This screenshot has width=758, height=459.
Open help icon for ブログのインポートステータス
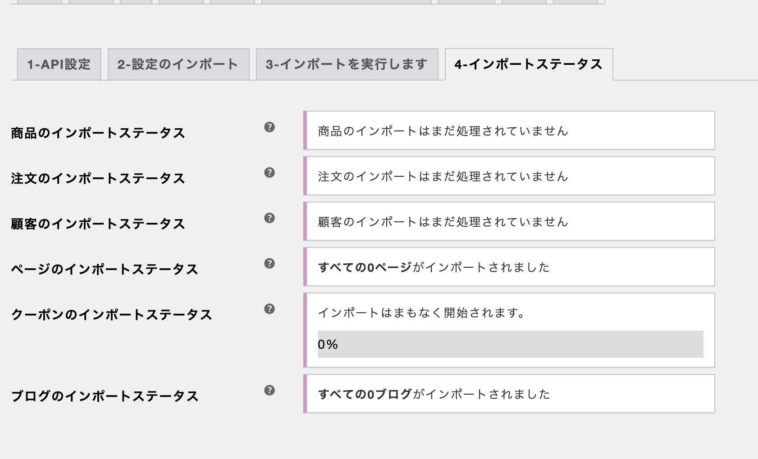click(269, 390)
